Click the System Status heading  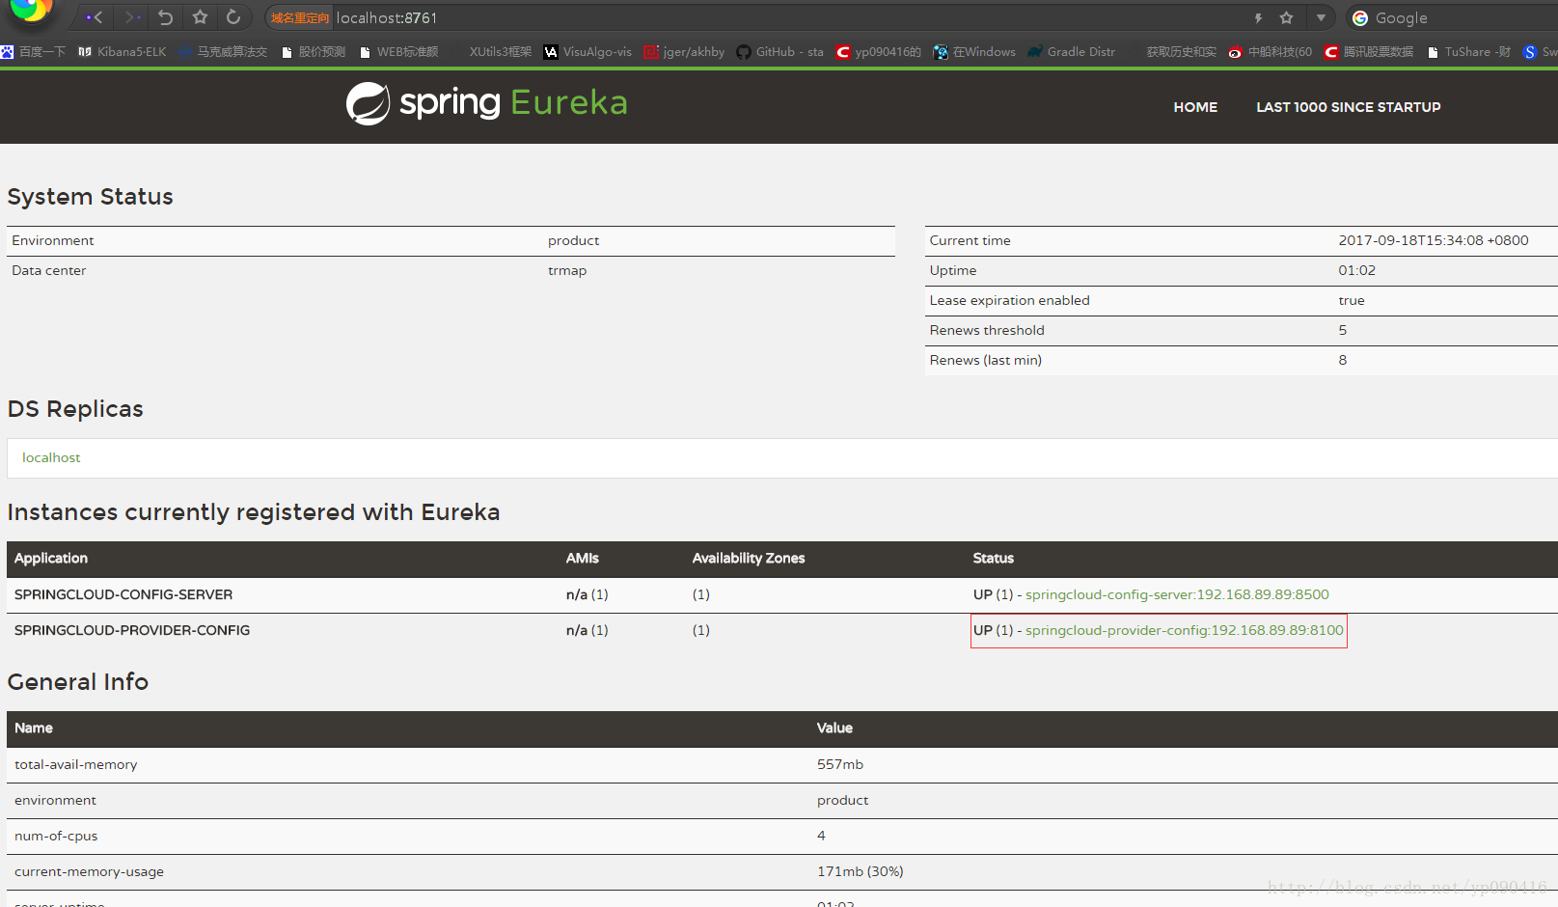(91, 197)
